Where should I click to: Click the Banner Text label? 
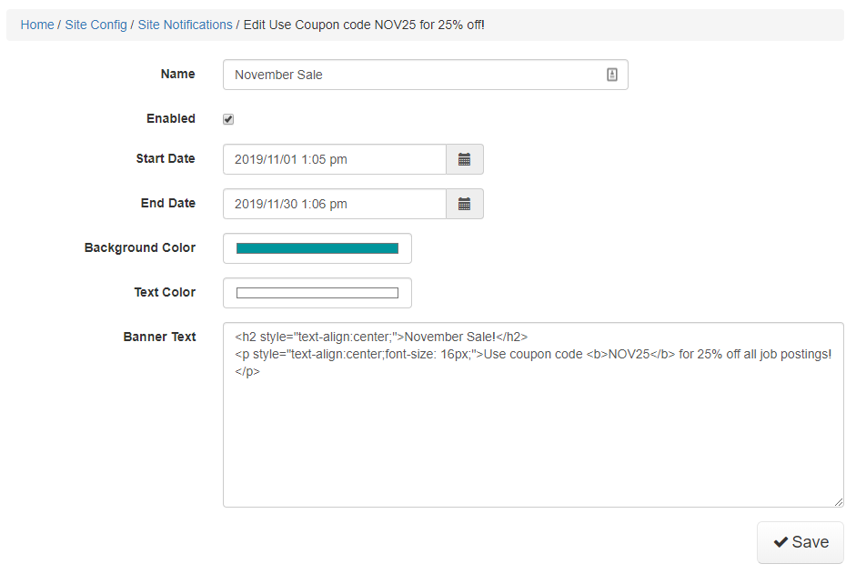point(159,337)
